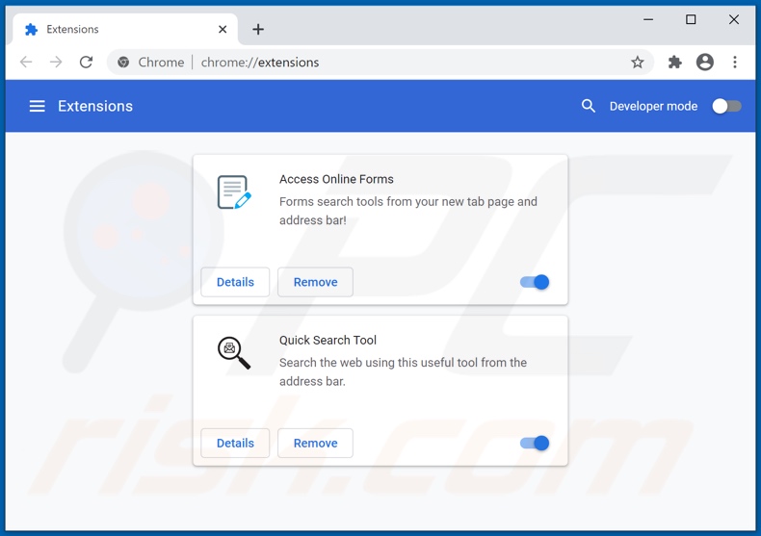Reload the current page

[86, 62]
